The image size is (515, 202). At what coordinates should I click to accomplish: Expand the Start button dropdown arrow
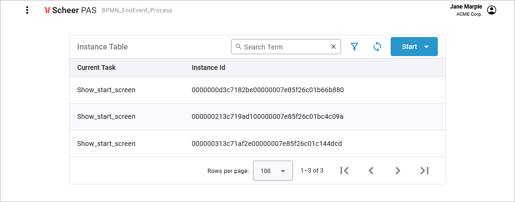coord(426,47)
